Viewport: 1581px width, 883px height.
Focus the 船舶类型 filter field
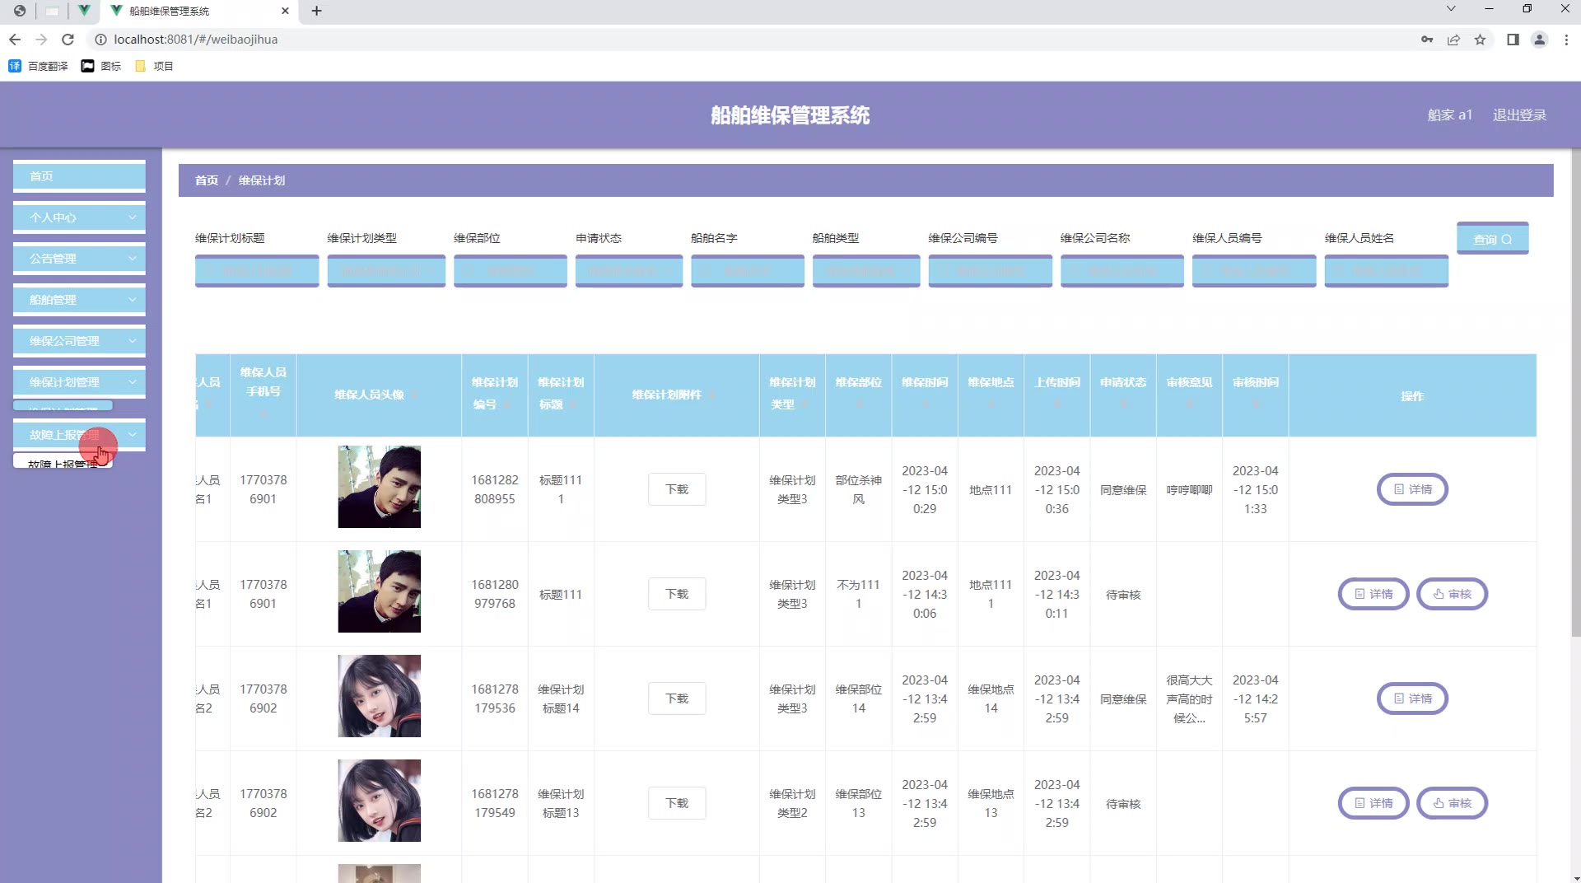866,271
